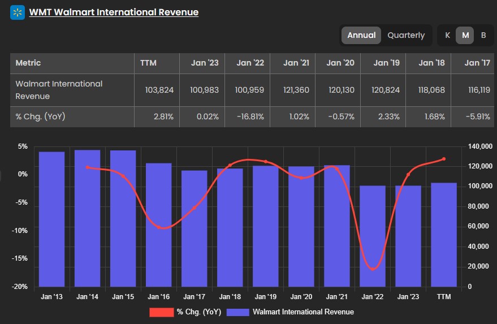Switch to Quarterly view
The width and height of the screenshot is (497, 324).
tap(406, 35)
